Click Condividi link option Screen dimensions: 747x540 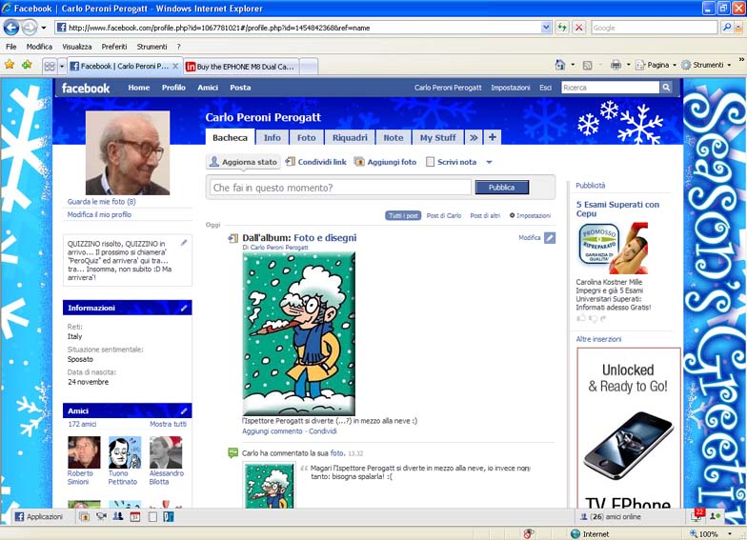pyautogui.click(x=316, y=162)
